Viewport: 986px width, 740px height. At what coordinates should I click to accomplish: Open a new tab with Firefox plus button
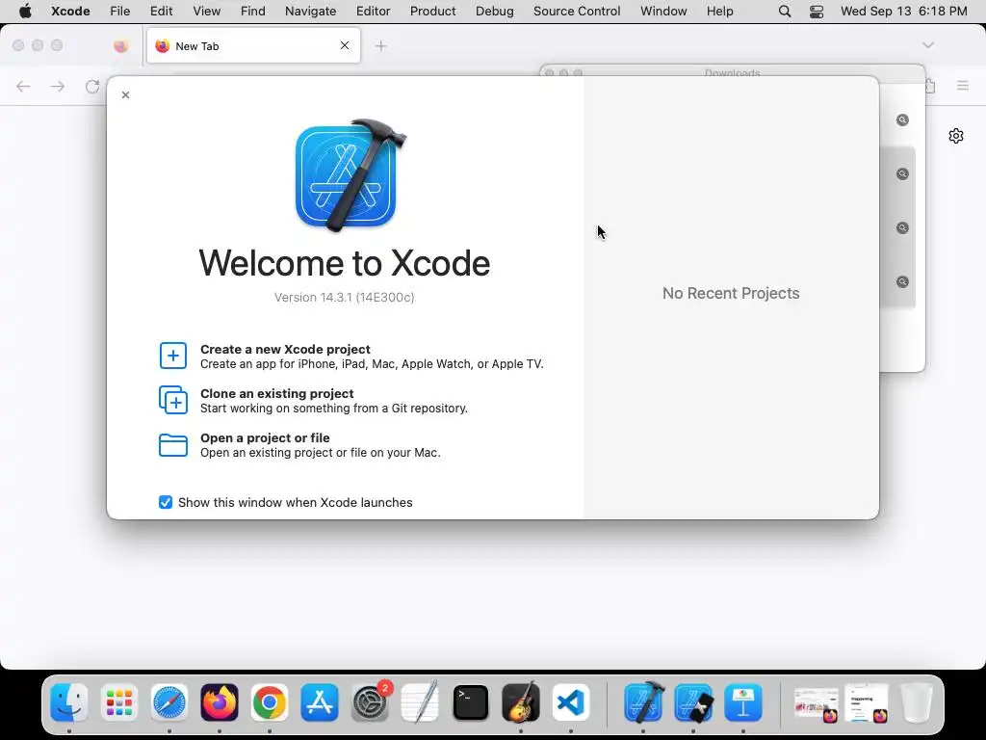click(381, 46)
